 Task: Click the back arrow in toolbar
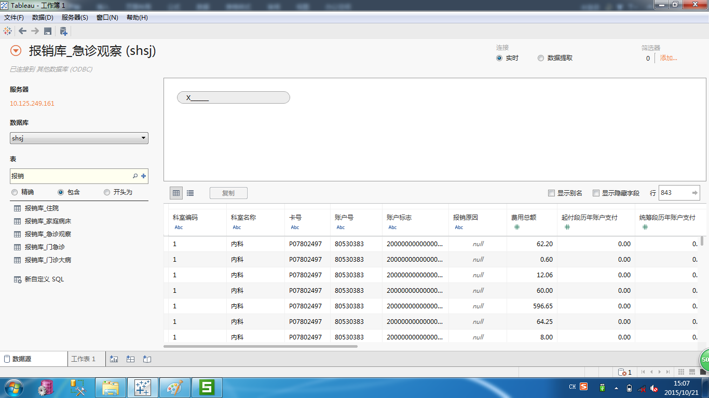point(22,31)
